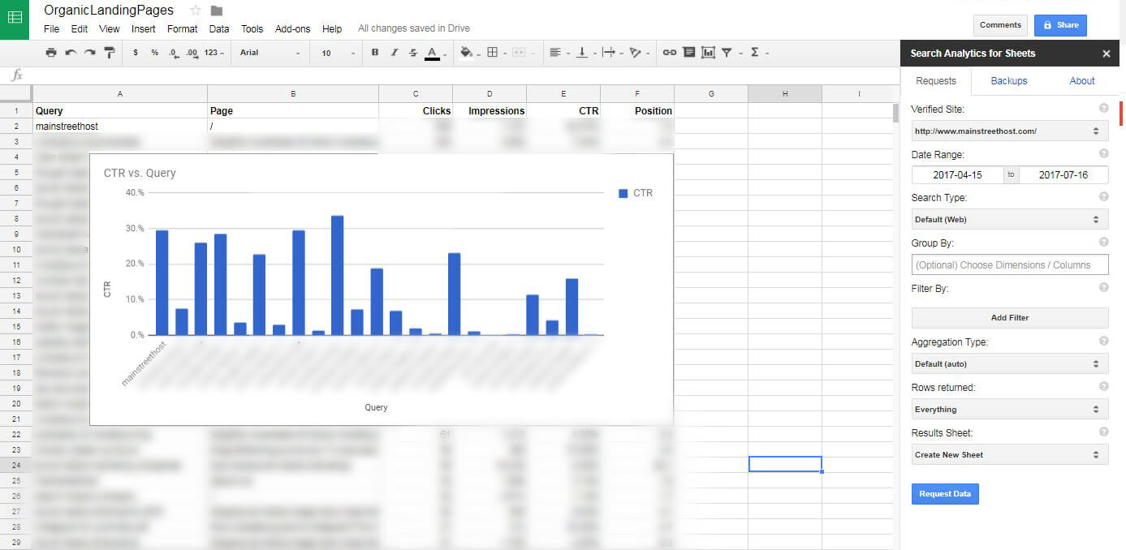1126x550 pixels.
Task: Open help for Verified Site
Action: pyautogui.click(x=1103, y=108)
